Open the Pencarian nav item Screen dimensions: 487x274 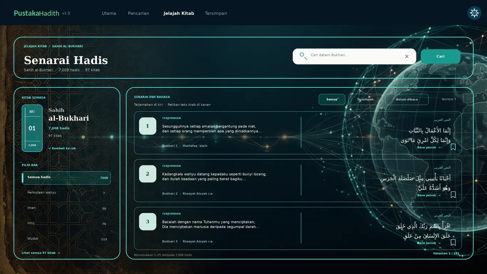(x=138, y=13)
